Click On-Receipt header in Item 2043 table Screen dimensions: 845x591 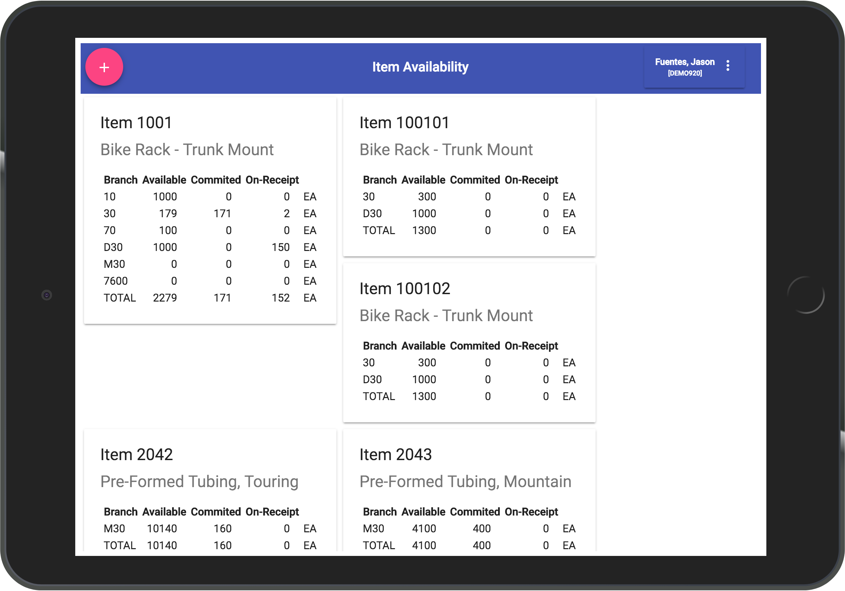[x=531, y=512]
